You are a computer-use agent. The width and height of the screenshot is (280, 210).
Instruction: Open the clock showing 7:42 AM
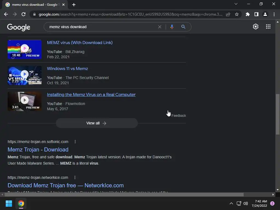259,203
